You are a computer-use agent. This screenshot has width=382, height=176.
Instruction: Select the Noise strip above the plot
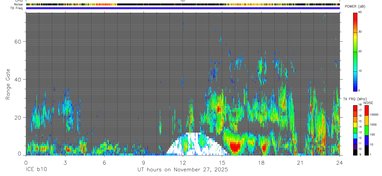click(183, 4)
